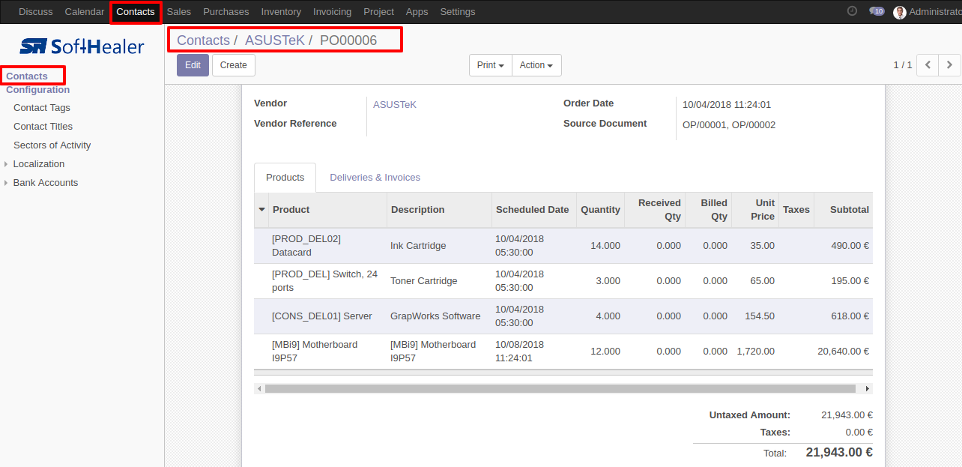Click the Edit button
Screen dimensions: 962x467
(193, 65)
